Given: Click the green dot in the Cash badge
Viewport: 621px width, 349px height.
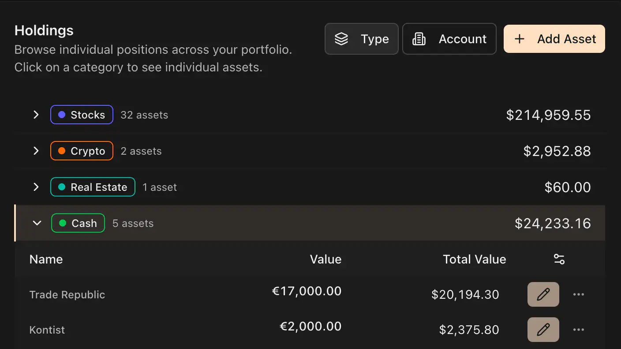Looking at the screenshot, I should pyautogui.click(x=63, y=223).
